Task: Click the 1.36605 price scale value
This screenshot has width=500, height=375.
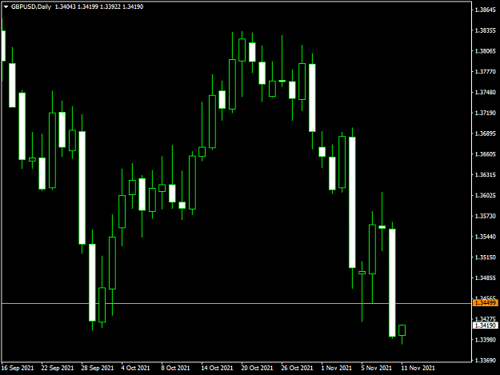Action: [x=486, y=154]
